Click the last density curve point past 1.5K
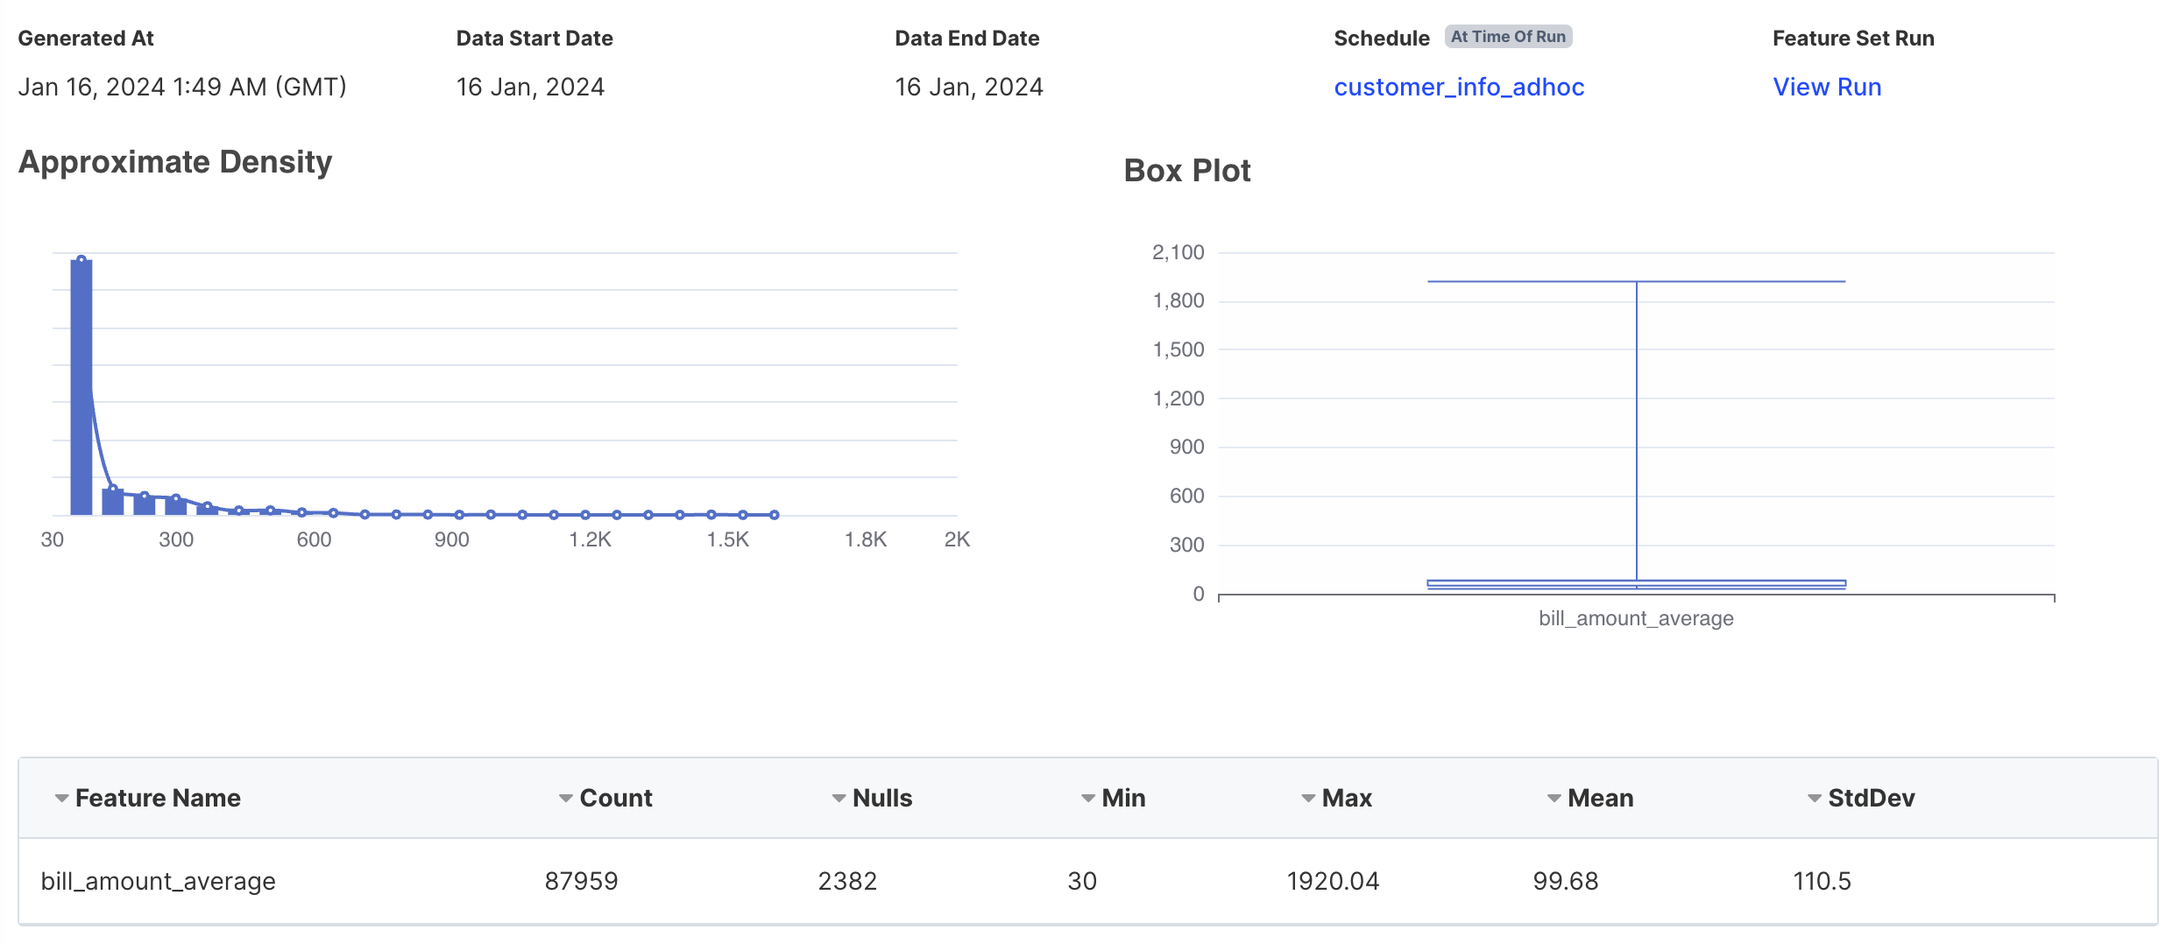 pyautogui.click(x=774, y=515)
